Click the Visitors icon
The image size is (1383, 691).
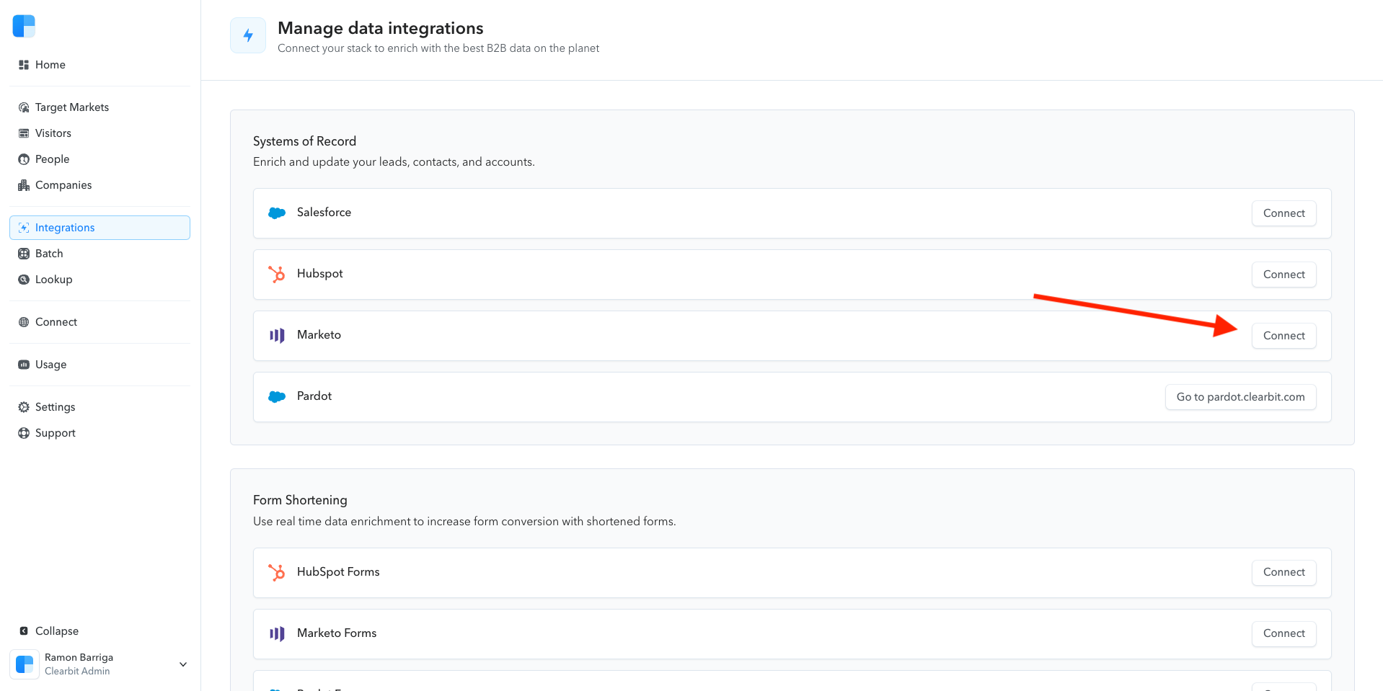click(24, 133)
